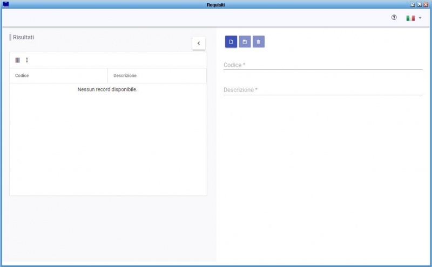Image resolution: width=432 pixels, height=267 pixels.
Task: Sort by the Descrizione column header
Action: coord(157,75)
